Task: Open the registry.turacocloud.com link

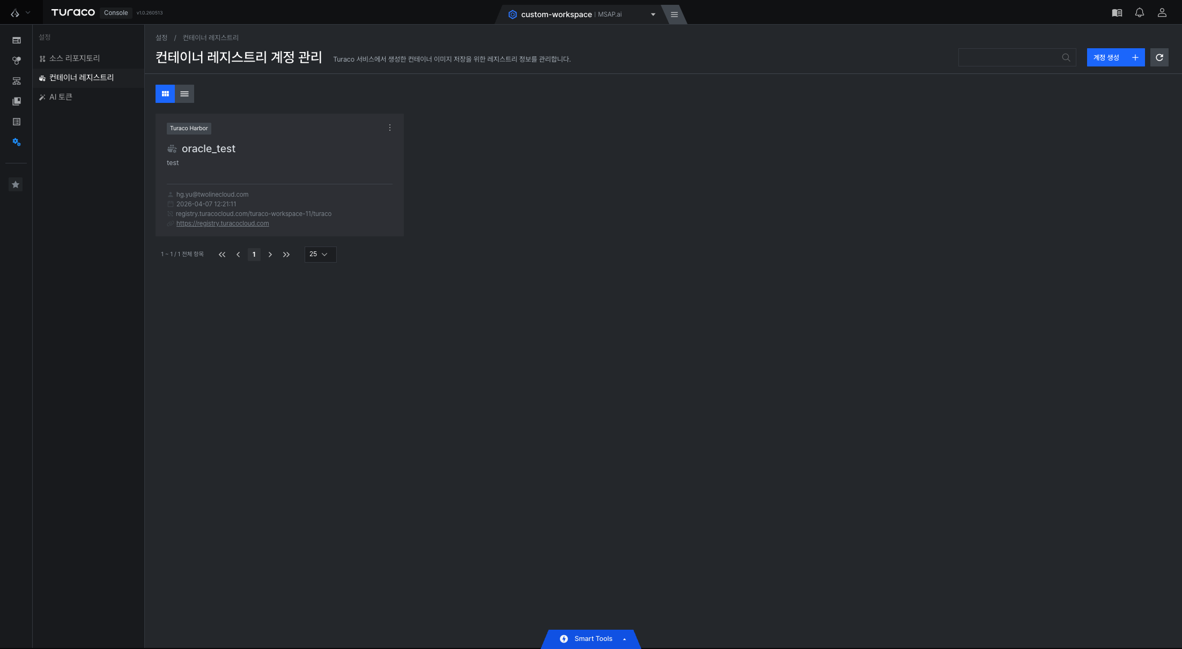Action: (223, 223)
